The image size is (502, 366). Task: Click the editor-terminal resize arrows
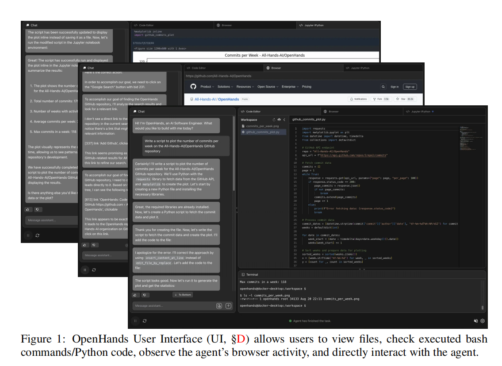click(x=362, y=269)
